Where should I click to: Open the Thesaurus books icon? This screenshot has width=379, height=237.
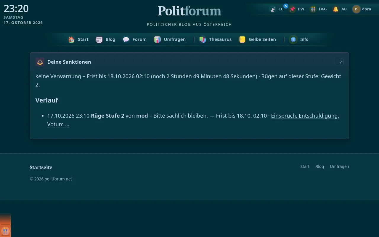[x=203, y=39]
